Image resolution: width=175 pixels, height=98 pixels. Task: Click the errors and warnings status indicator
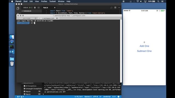click(x=21, y=97)
